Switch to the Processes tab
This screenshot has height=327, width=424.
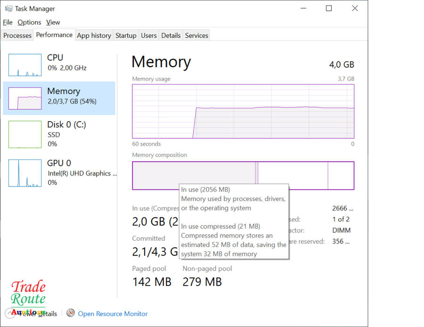pos(17,35)
